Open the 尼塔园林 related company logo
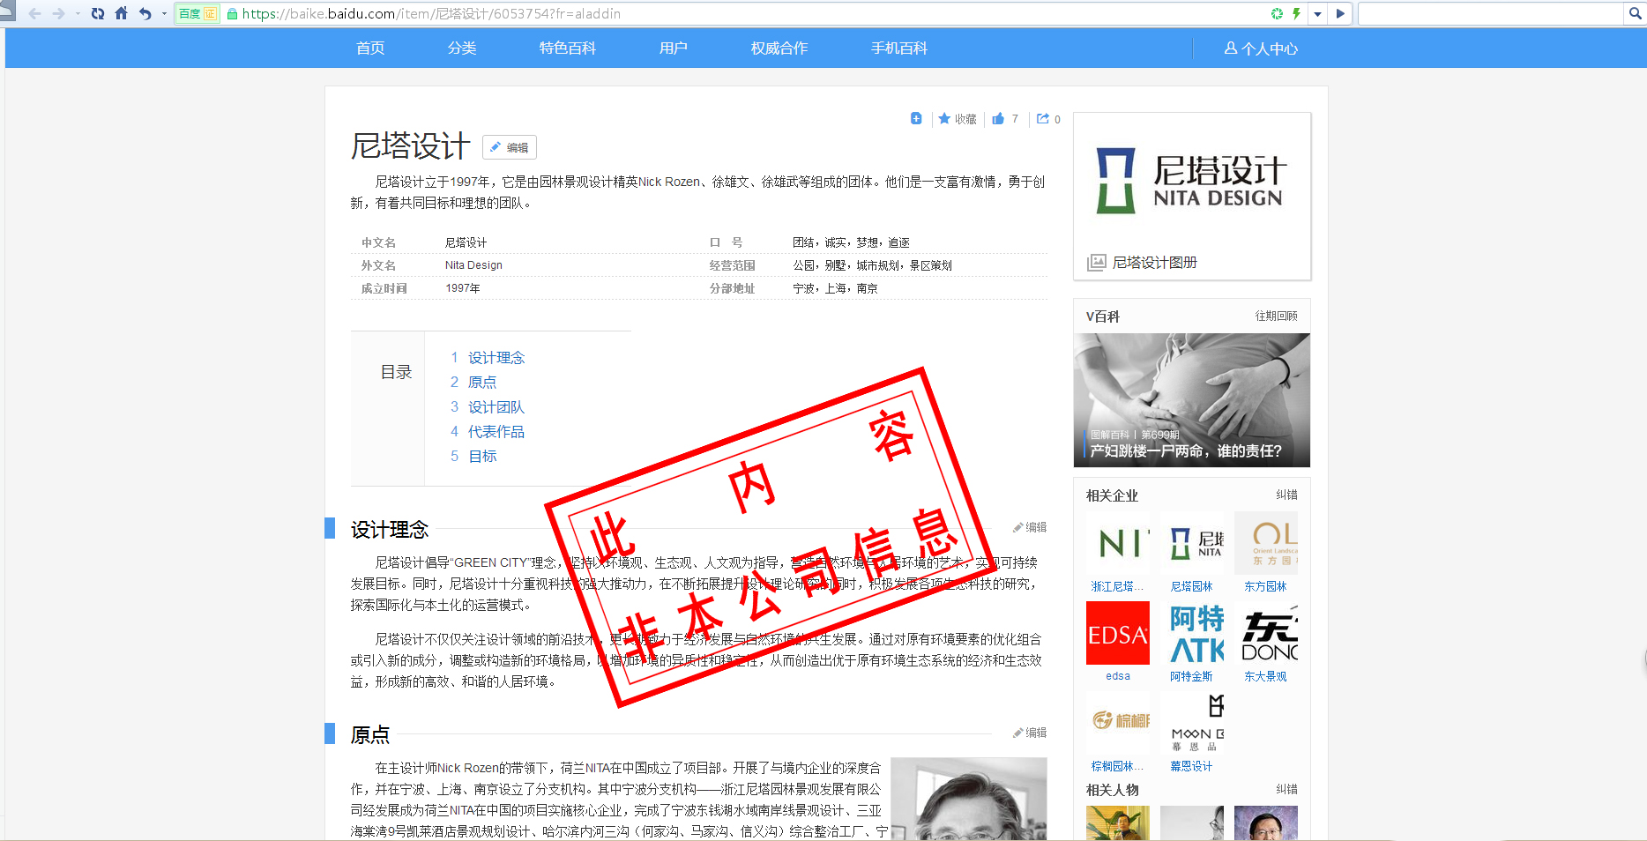1647x841 pixels. [x=1191, y=543]
